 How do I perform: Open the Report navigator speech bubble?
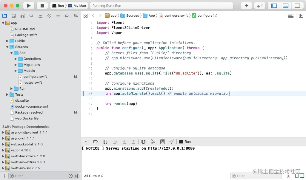coord(76,15)
